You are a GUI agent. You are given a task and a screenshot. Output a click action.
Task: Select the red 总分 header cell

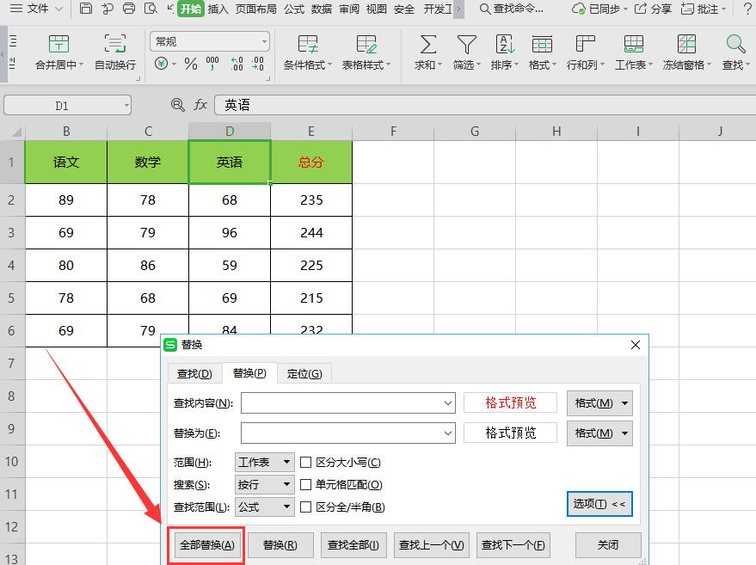(x=310, y=162)
